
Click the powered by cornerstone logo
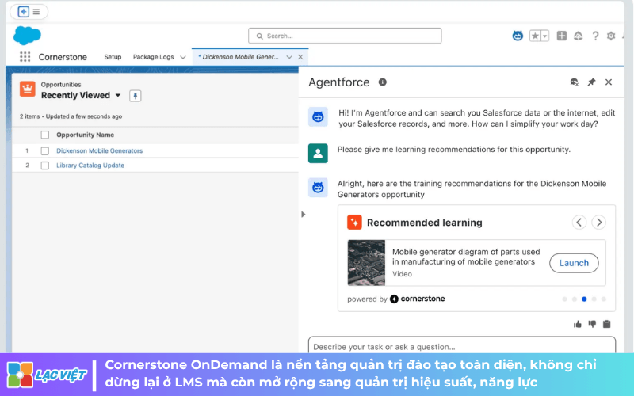click(418, 299)
